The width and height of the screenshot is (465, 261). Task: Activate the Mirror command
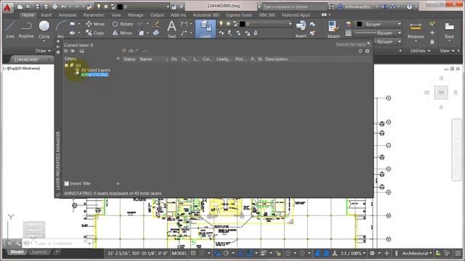click(122, 33)
